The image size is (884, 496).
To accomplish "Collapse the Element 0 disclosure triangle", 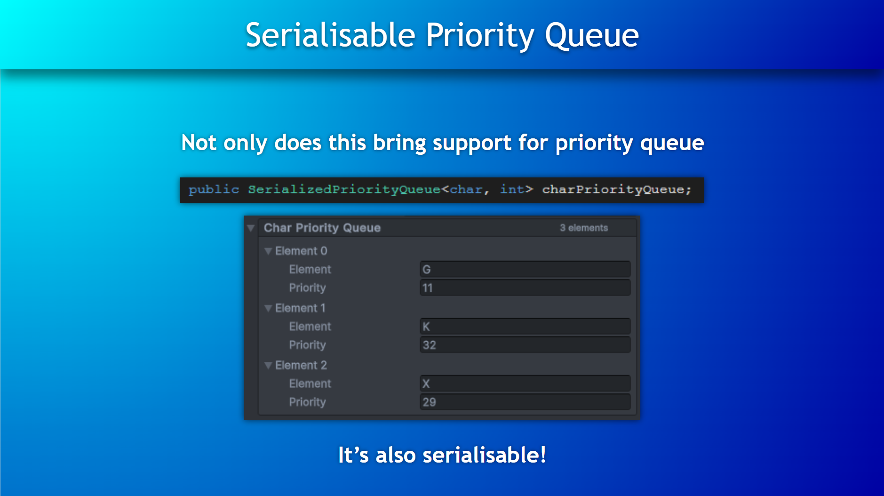I will [x=268, y=251].
